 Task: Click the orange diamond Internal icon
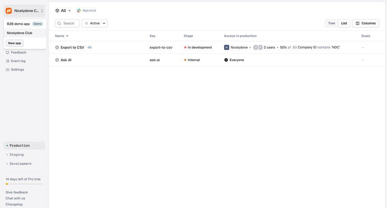coord(185,60)
